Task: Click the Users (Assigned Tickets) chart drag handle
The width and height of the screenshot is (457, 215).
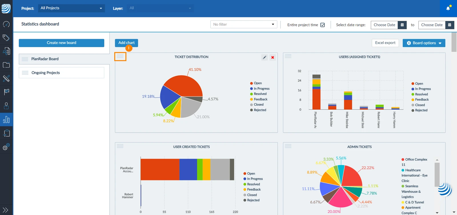Action: point(288,56)
